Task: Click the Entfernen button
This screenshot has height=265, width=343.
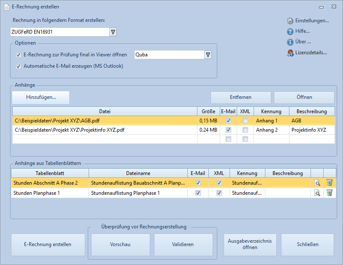Action: point(240,97)
